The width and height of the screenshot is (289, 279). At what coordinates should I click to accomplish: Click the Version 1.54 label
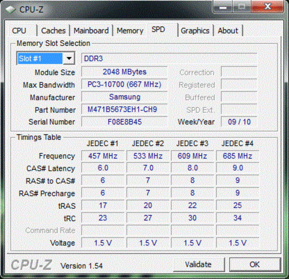(82, 266)
